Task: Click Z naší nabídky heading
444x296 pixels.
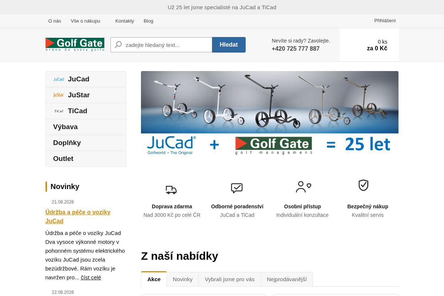Action: point(179,256)
